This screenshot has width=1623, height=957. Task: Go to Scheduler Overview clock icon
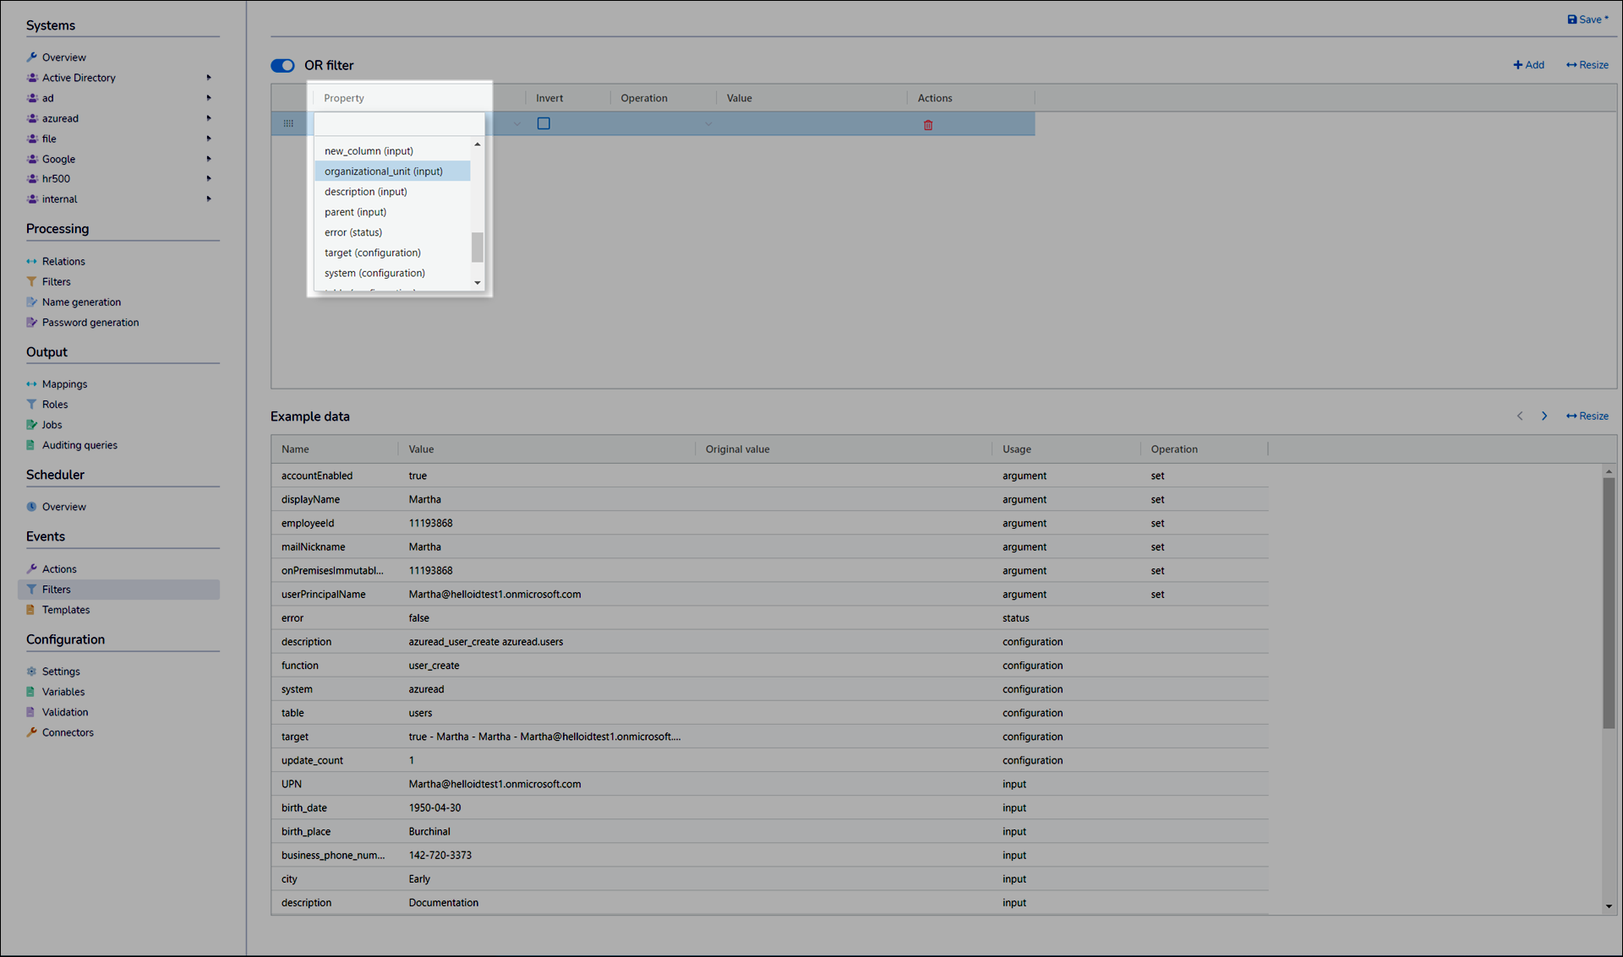pos(32,507)
